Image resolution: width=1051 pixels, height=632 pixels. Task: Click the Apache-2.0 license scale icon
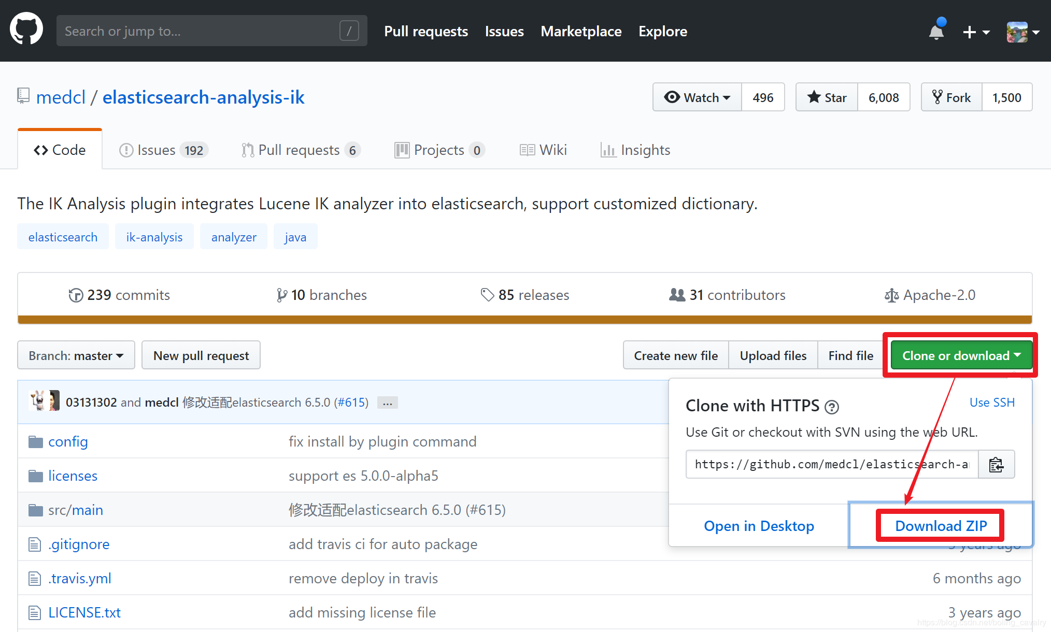coord(891,295)
